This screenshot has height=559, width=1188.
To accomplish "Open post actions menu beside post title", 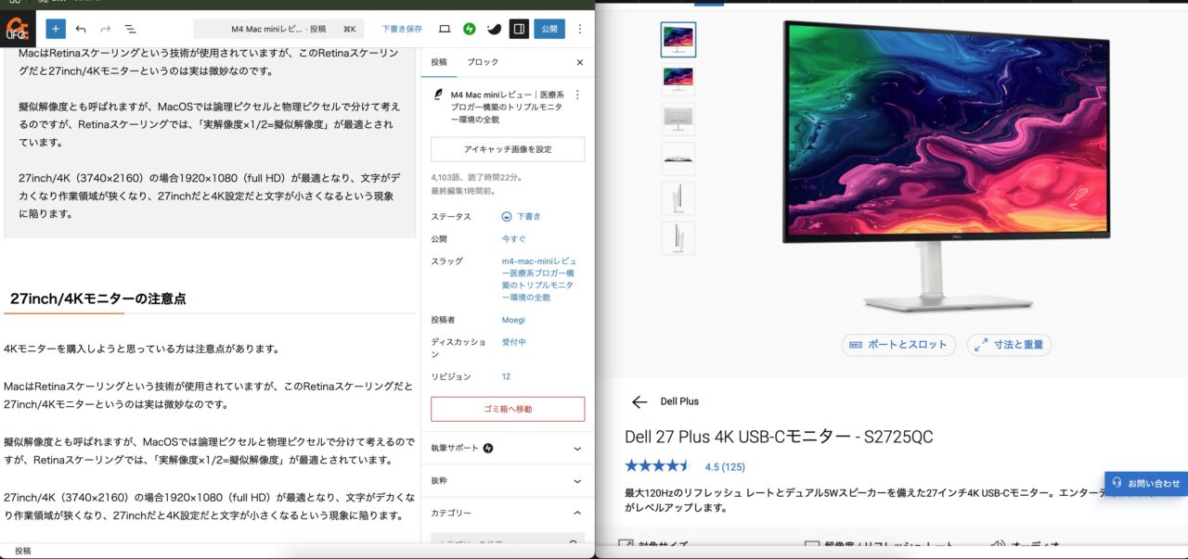I will [x=577, y=95].
